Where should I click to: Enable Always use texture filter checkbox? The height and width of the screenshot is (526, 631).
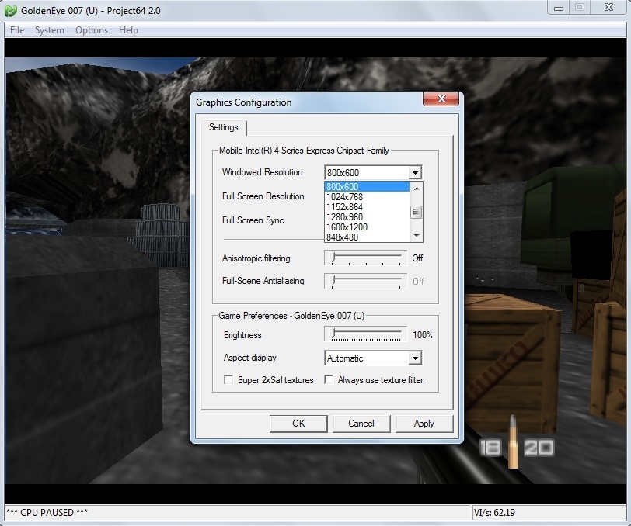click(329, 379)
